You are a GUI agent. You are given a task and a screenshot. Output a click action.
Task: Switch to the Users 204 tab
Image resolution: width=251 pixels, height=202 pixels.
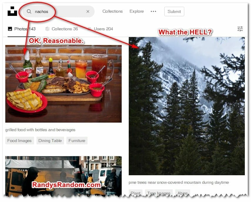(101, 29)
